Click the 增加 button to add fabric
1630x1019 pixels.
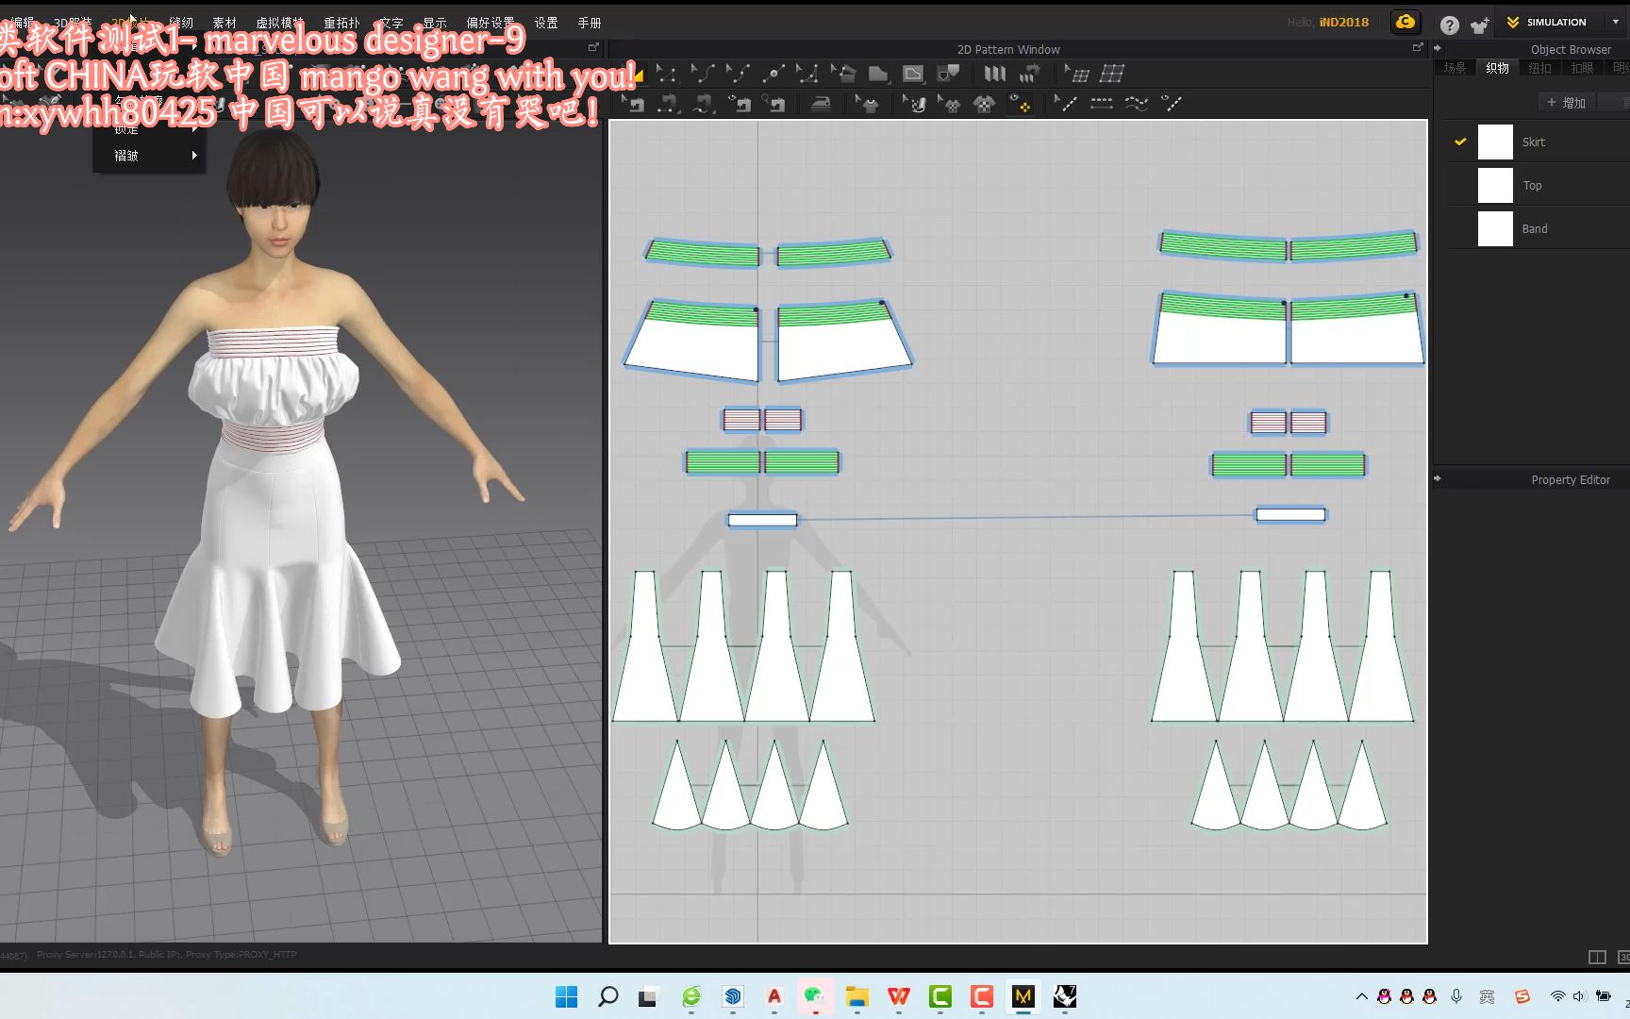[x=1566, y=102]
